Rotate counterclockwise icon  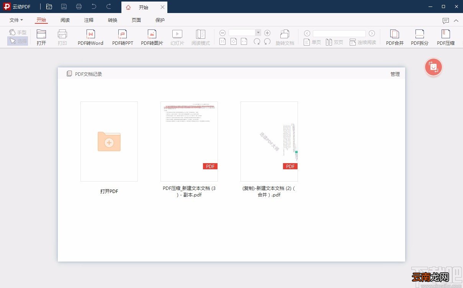coord(267,41)
